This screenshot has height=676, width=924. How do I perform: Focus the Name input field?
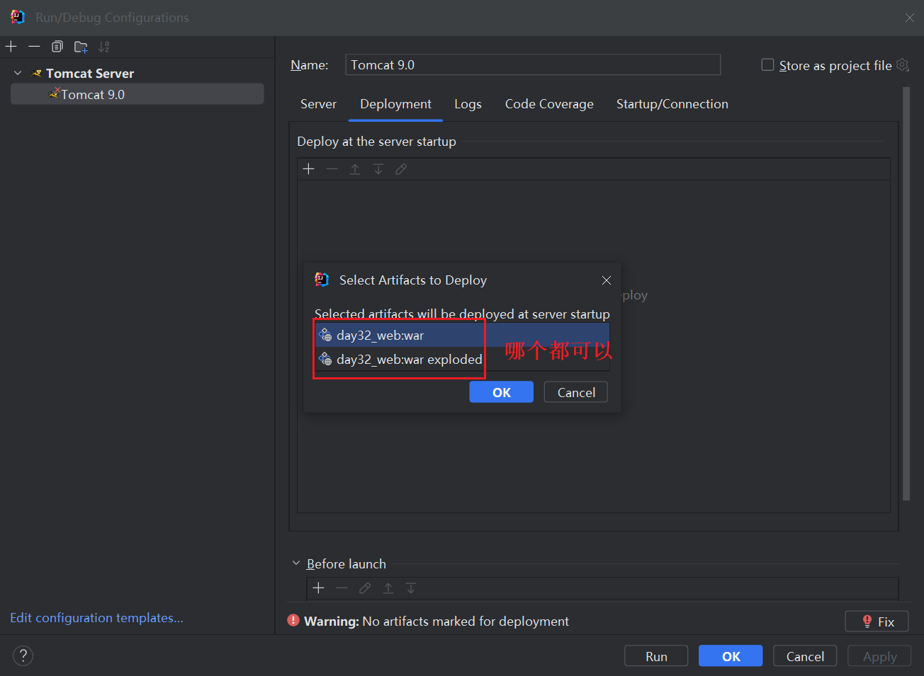533,64
